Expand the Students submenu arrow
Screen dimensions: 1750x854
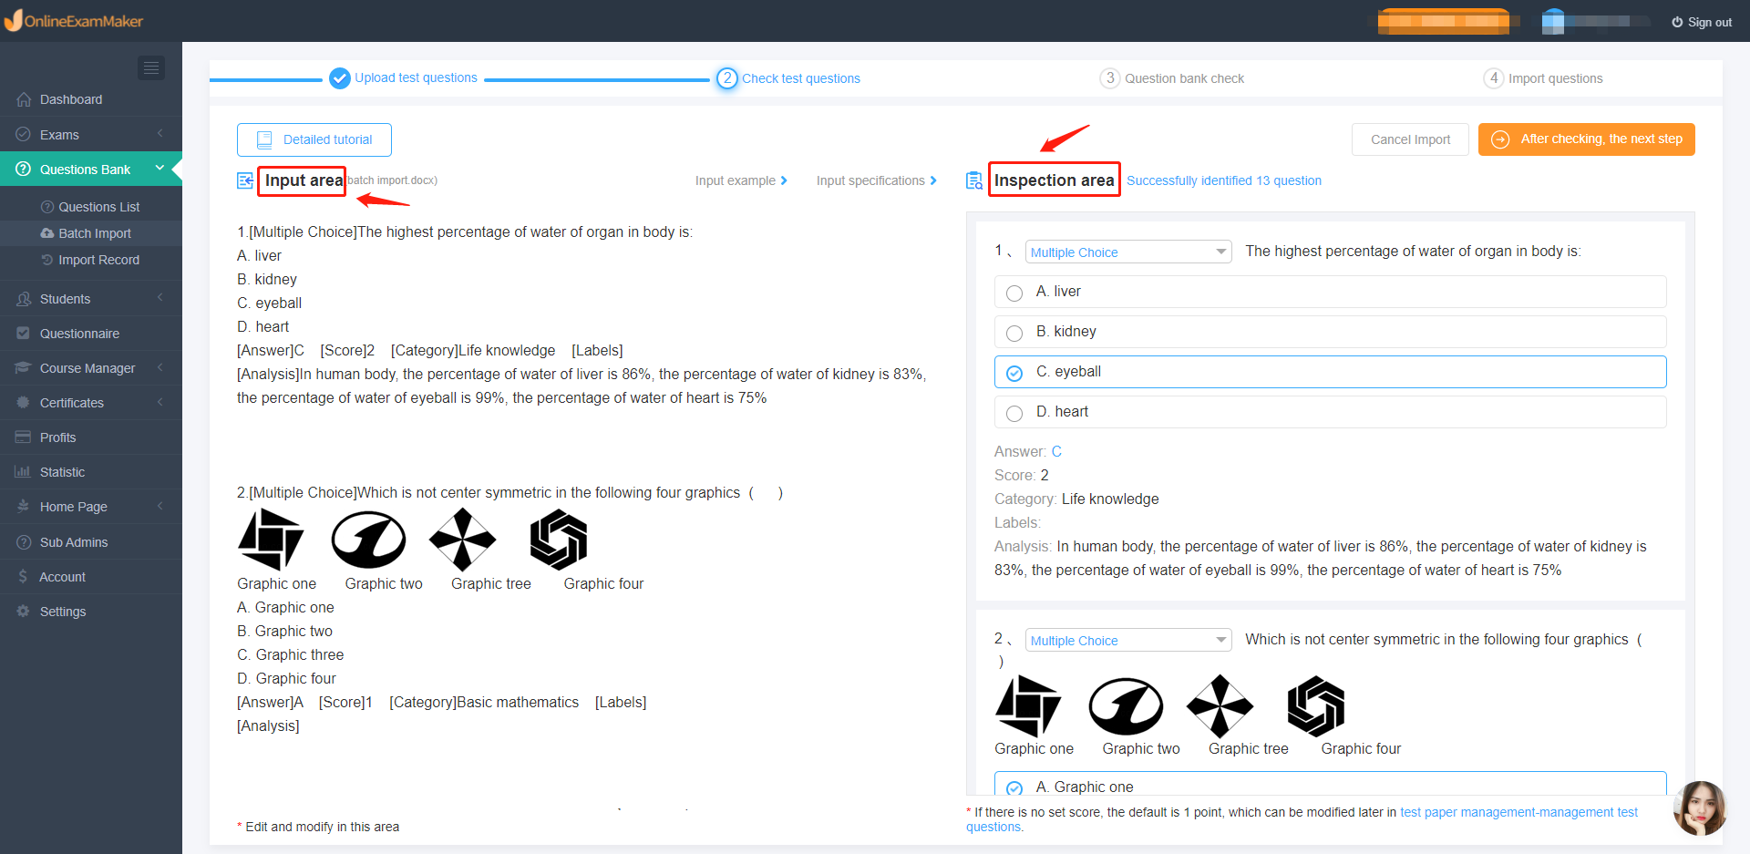(160, 299)
